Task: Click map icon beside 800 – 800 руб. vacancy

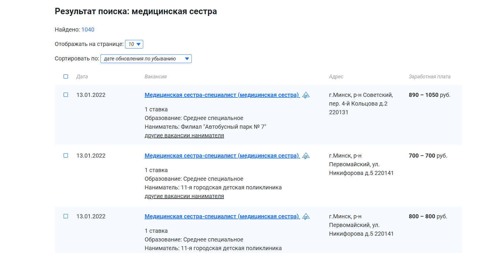Action: click(306, 217)
